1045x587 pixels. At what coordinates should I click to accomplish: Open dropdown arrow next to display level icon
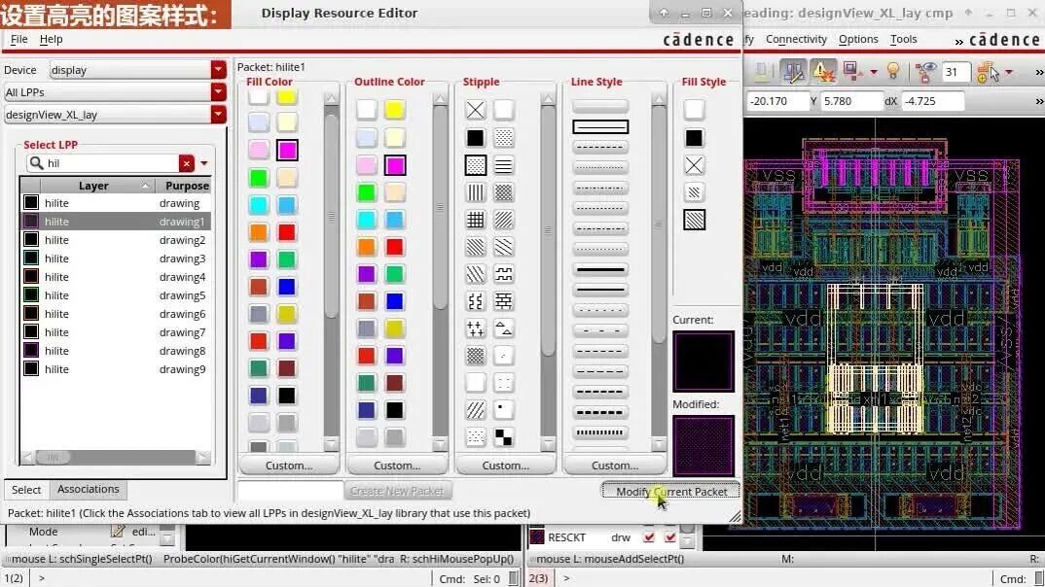tap(873, 72)
